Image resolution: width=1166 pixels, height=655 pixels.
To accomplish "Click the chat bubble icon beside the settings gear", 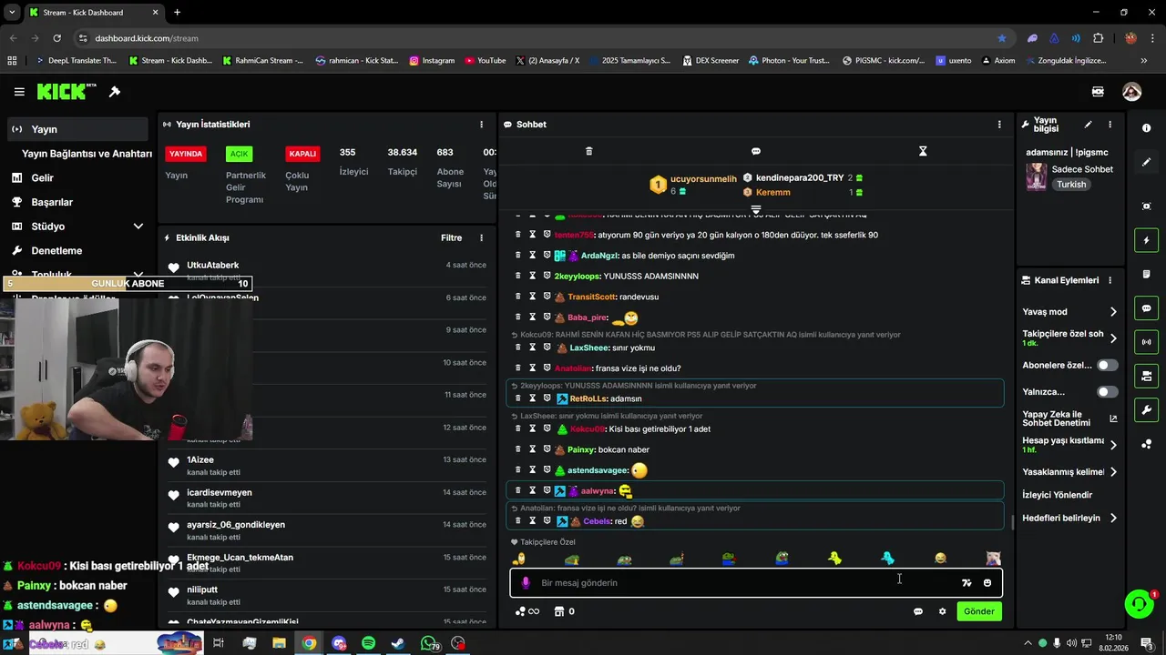I will [918, 611].
